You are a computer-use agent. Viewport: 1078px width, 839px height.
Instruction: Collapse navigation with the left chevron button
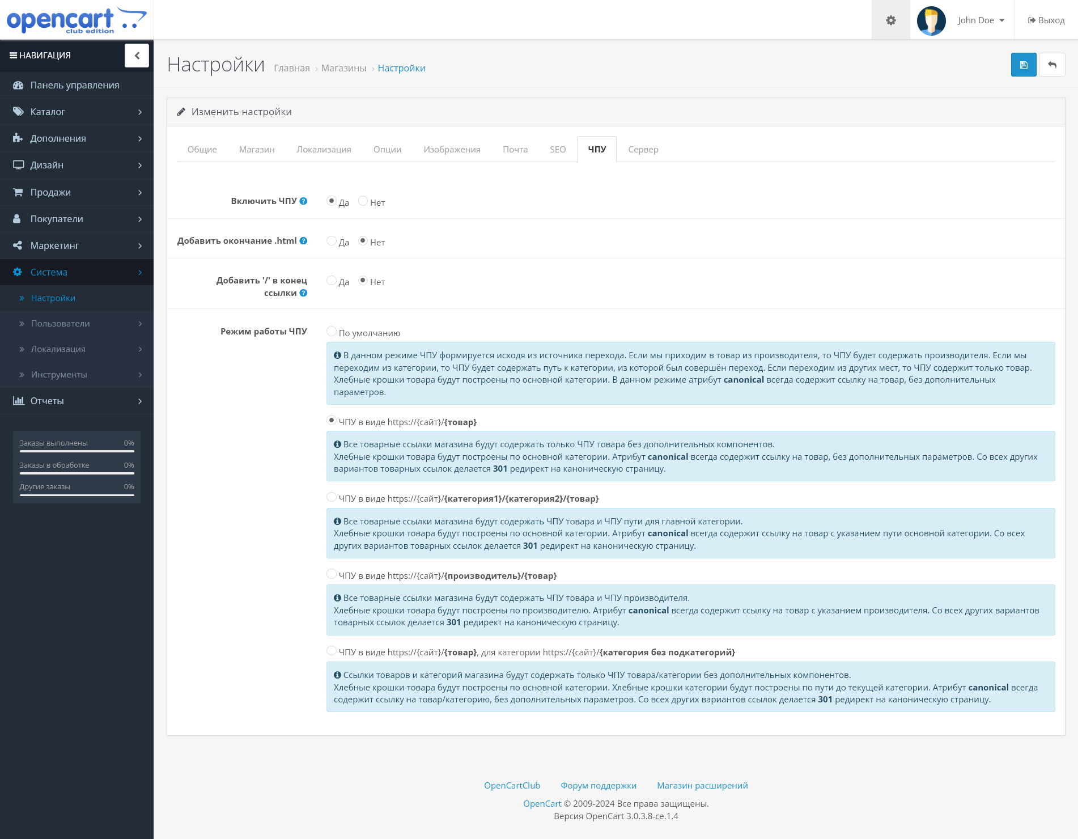(136, 56)
